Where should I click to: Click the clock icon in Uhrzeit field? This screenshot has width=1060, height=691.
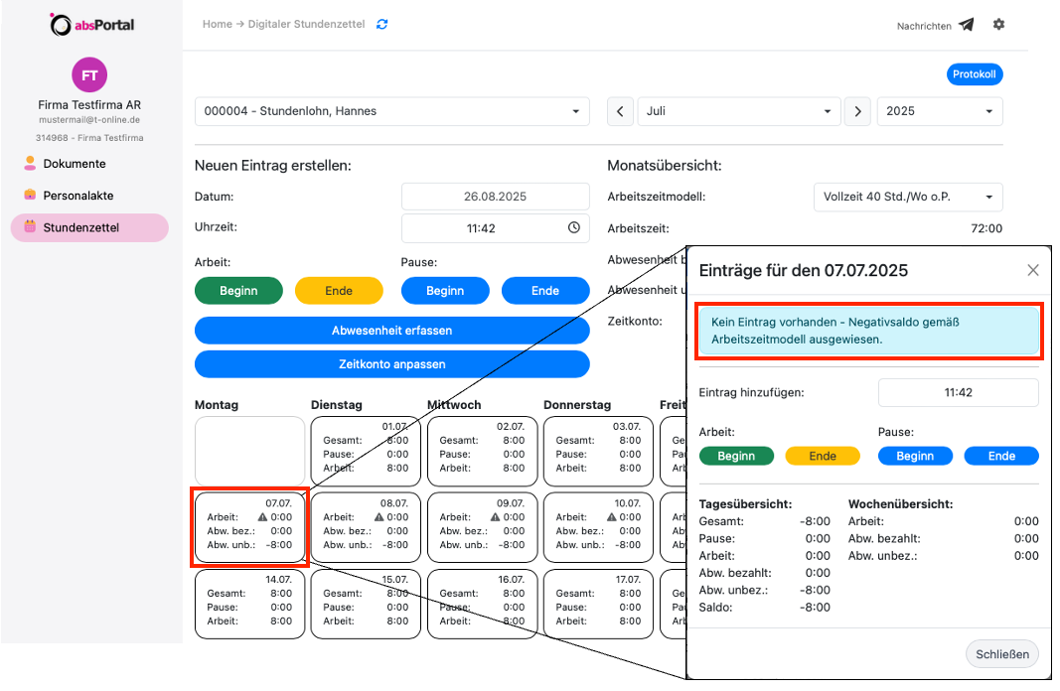coord(573,227)
